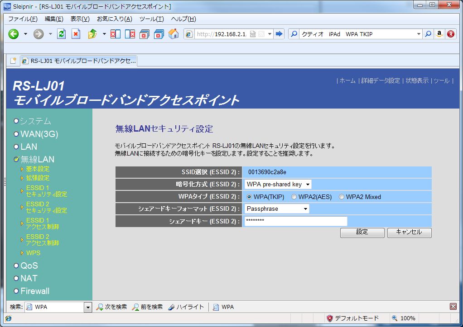Image resolution: width=463 pixels, height=327 pixels.
Task: Click the grey feed icon in address bar
Action: coord(261,34)
